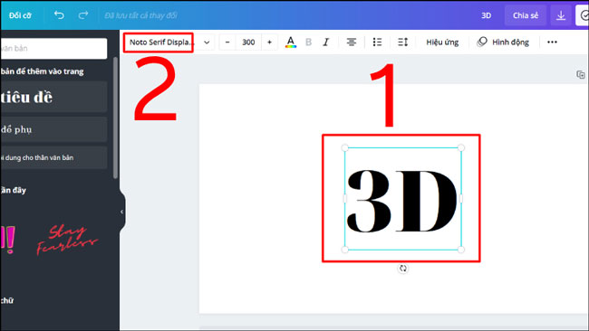The height and width of the screenshot is (331, 589).
Task: Open the Noto Serif Display font dropdown
Action: 169,42
